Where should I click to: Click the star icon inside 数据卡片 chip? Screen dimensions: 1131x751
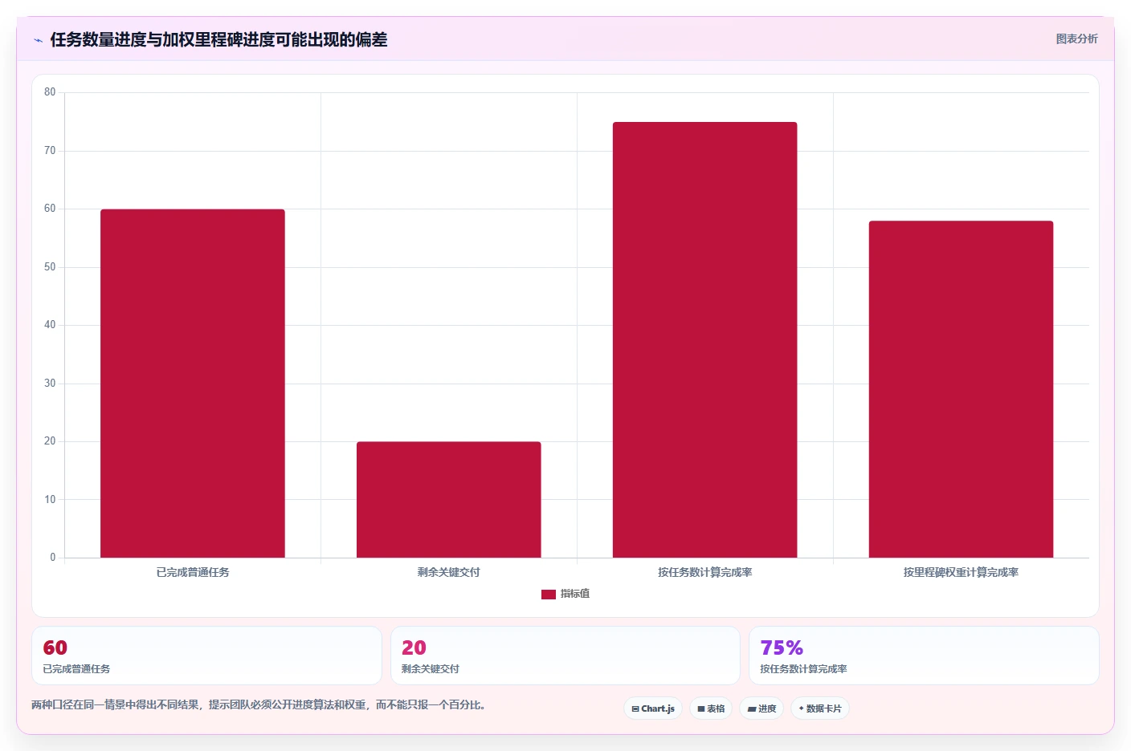802,708
